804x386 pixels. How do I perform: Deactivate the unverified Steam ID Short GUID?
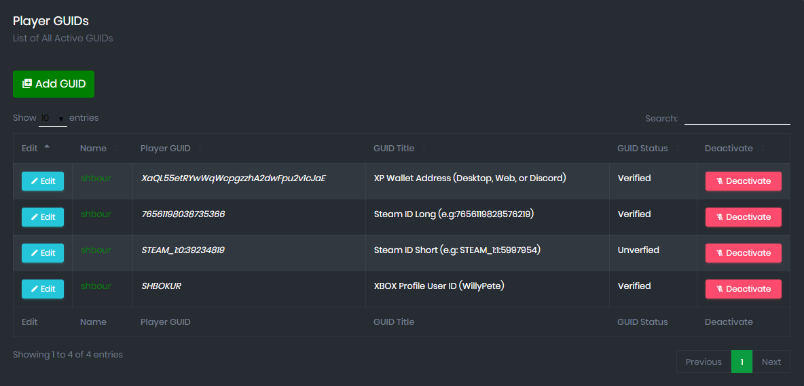743,253
